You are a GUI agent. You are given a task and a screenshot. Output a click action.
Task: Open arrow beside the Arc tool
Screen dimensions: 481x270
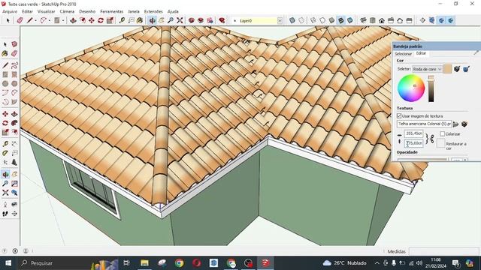pos(50,20)
